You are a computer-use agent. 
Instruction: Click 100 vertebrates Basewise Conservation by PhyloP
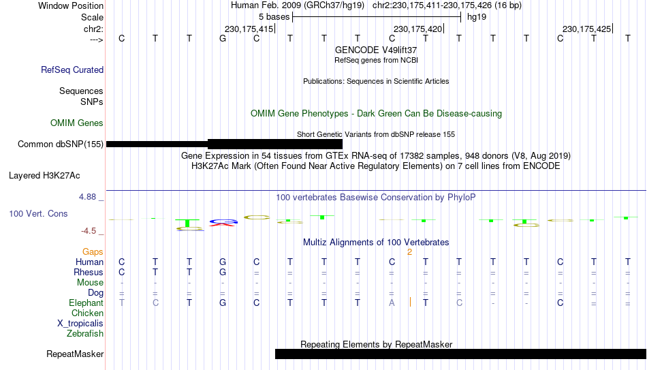(x=376, y=198)
